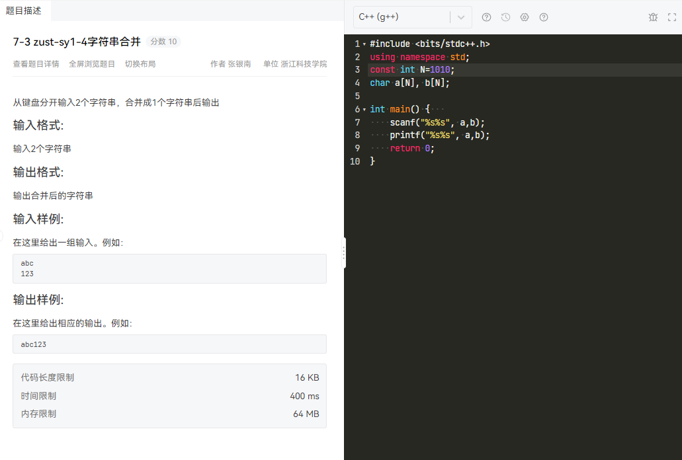The height and width of the screenshot is (460, 682).
Task: Click the 代码长度限制 16 KB row
Action: pyautogui.click(x=169, y=377)
